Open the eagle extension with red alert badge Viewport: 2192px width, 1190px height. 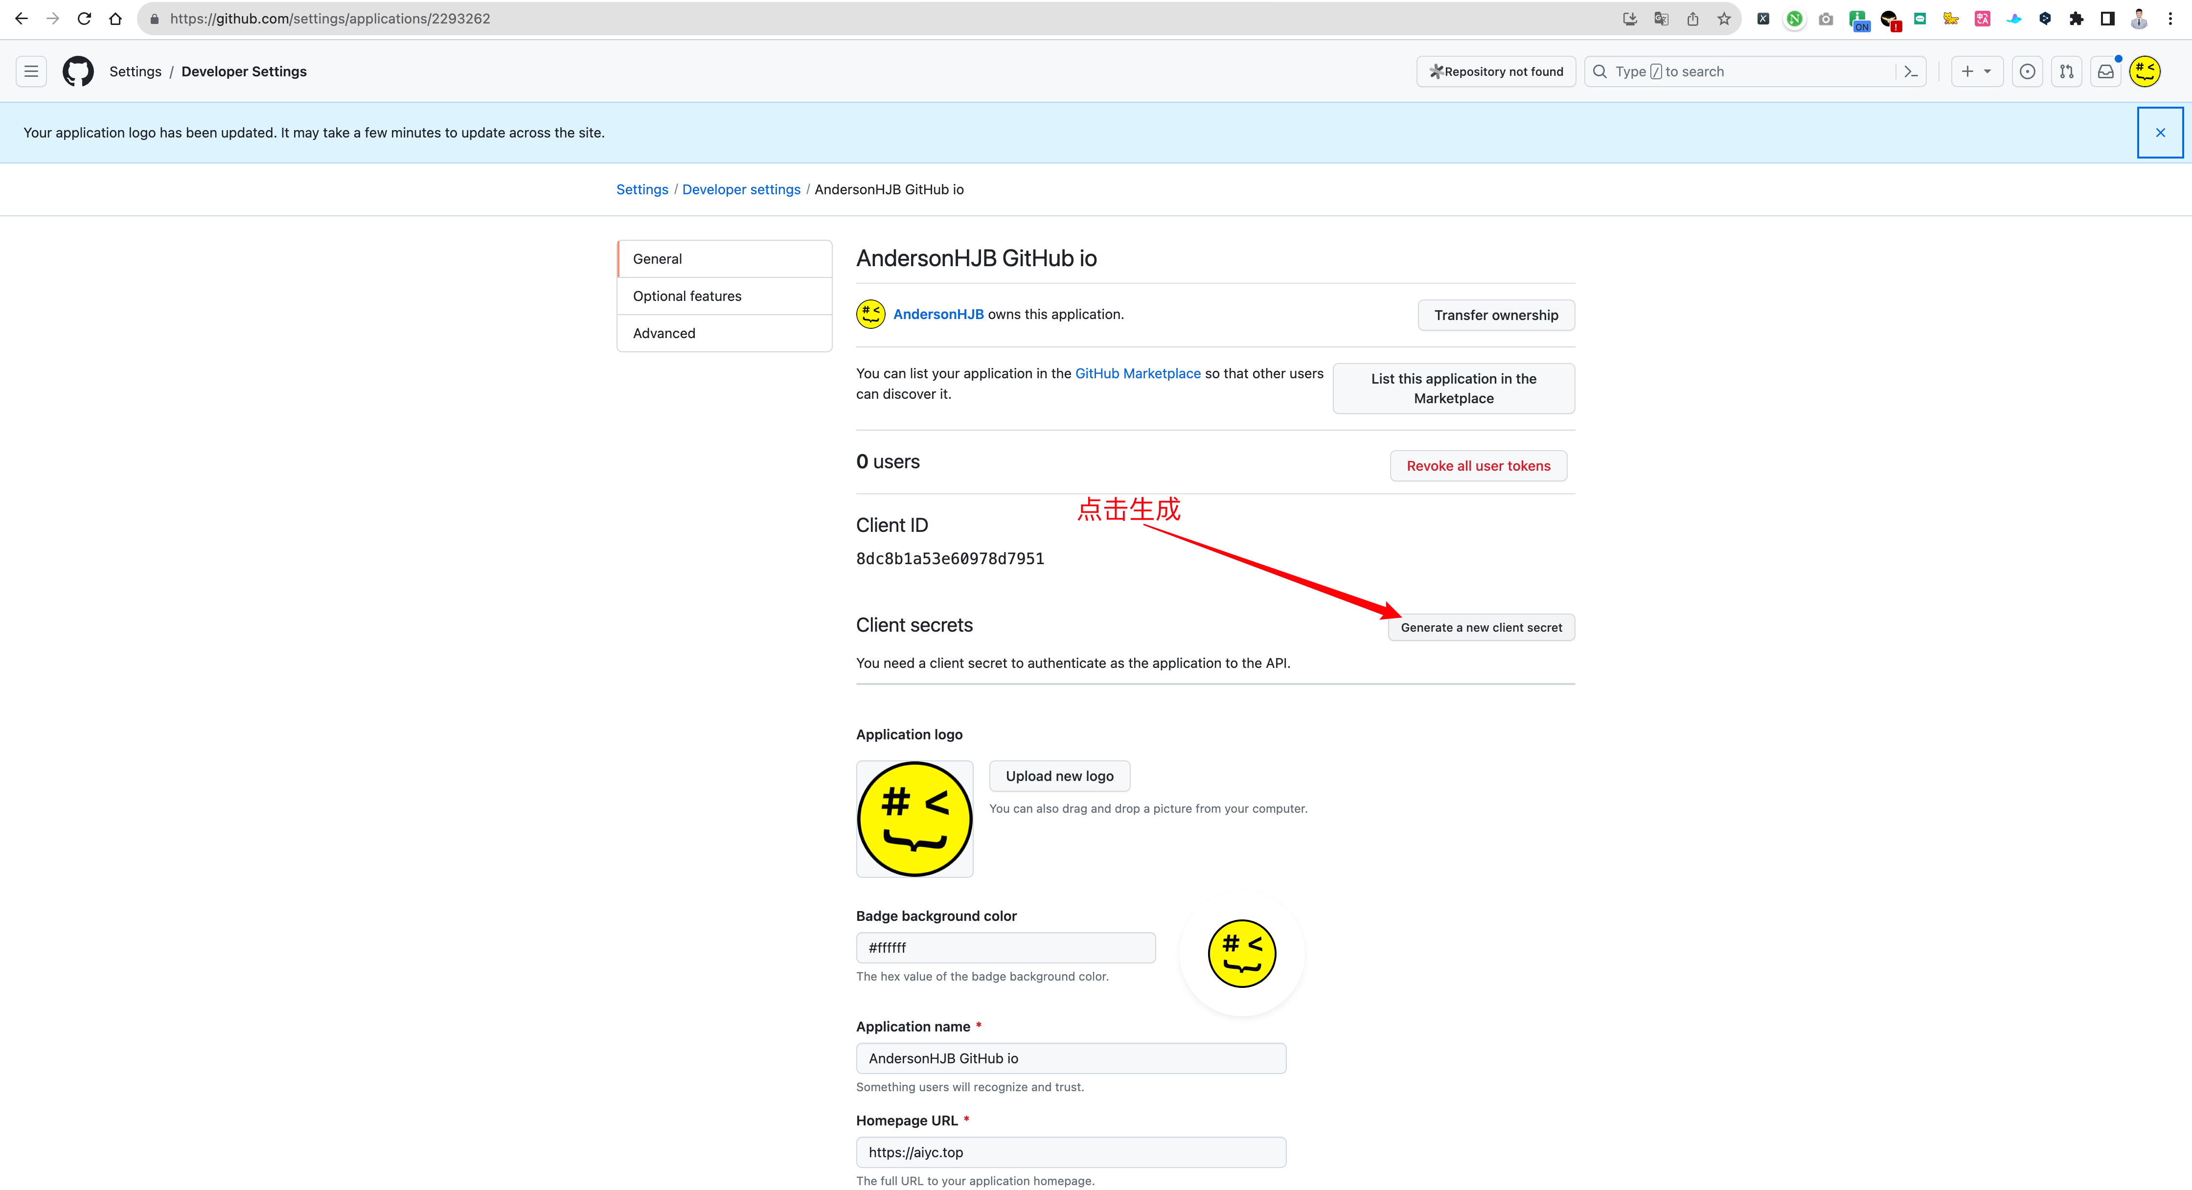click(1890, 21)
